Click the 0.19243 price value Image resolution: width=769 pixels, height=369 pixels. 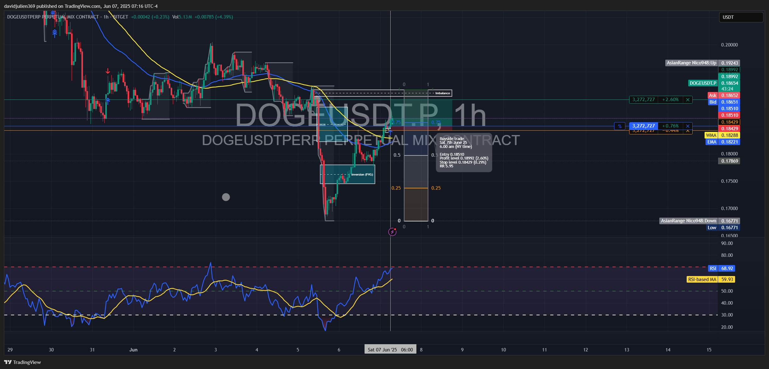click(x=729, y=63)
